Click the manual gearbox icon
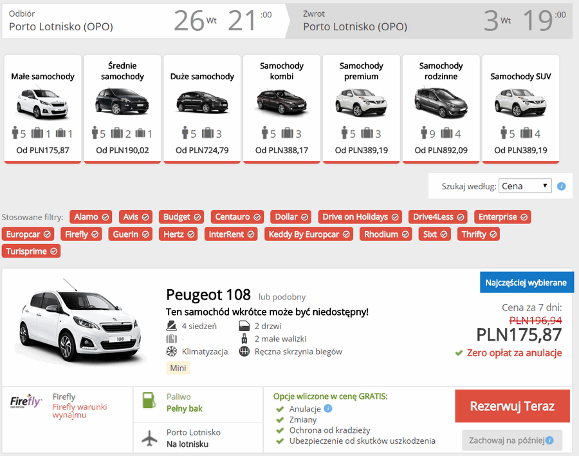 click(x=244, y=351)
